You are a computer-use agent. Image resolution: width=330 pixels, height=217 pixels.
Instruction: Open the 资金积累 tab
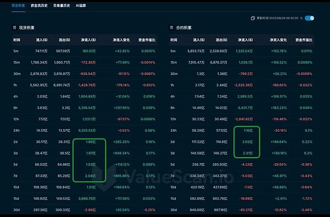(18, 5)
